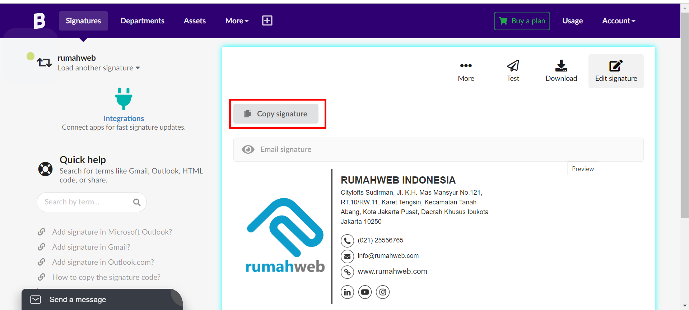689x310 pixels.
Task: Click the plus add-new icon in navbar
Action: (267, 20)
